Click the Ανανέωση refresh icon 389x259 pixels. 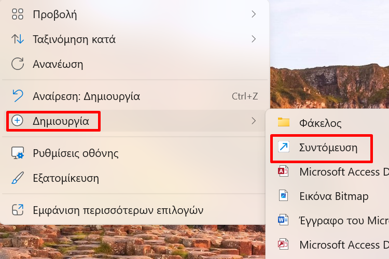pos(18,64)
